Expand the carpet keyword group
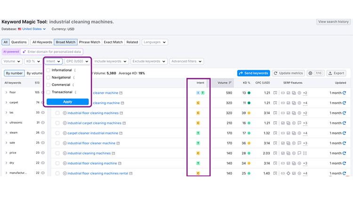The image size is (353, 211). click(x=6, y=103)
